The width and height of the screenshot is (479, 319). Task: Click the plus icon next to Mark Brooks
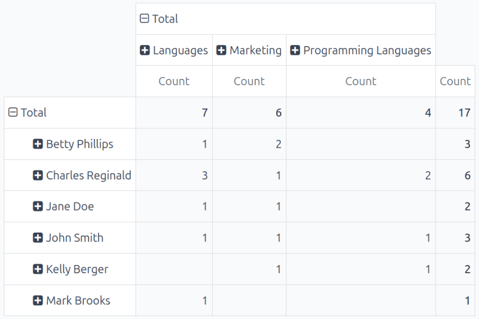coord(38,301)
